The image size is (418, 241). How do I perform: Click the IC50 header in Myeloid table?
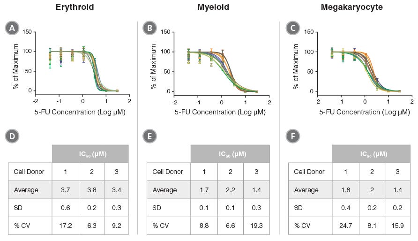(230, 154)
